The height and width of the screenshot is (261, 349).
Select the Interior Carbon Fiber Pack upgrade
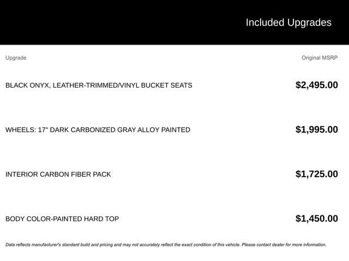58,175
